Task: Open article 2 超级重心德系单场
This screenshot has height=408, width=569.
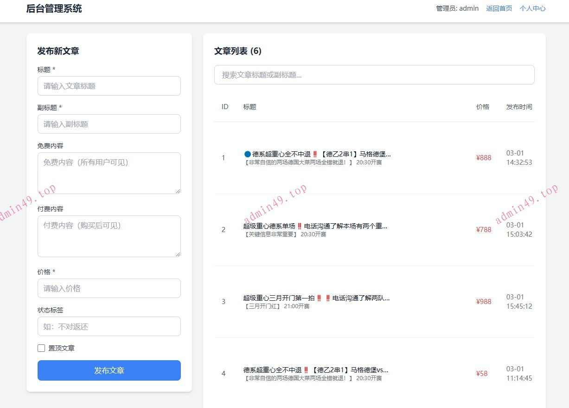Action: [315, 226]
